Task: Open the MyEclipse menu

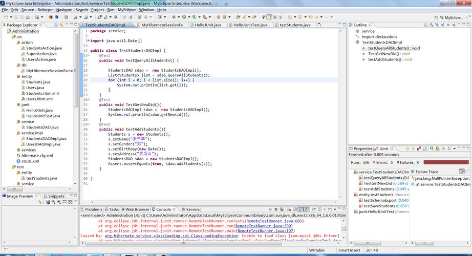Action: pos(126,10)
